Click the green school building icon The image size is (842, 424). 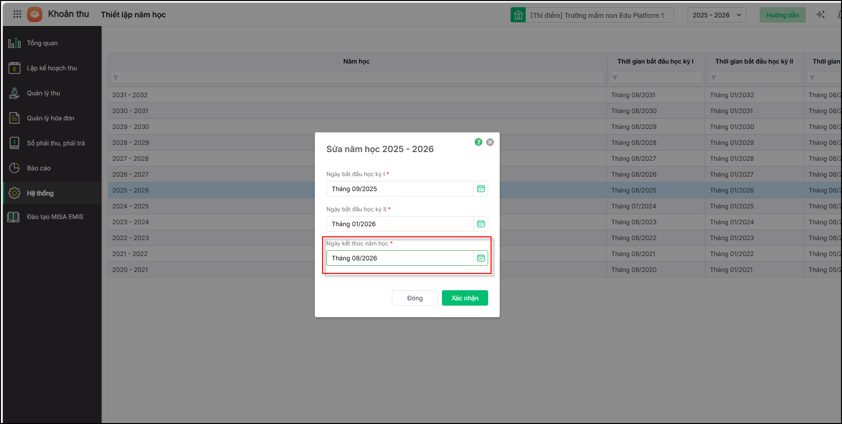(518, 15)
